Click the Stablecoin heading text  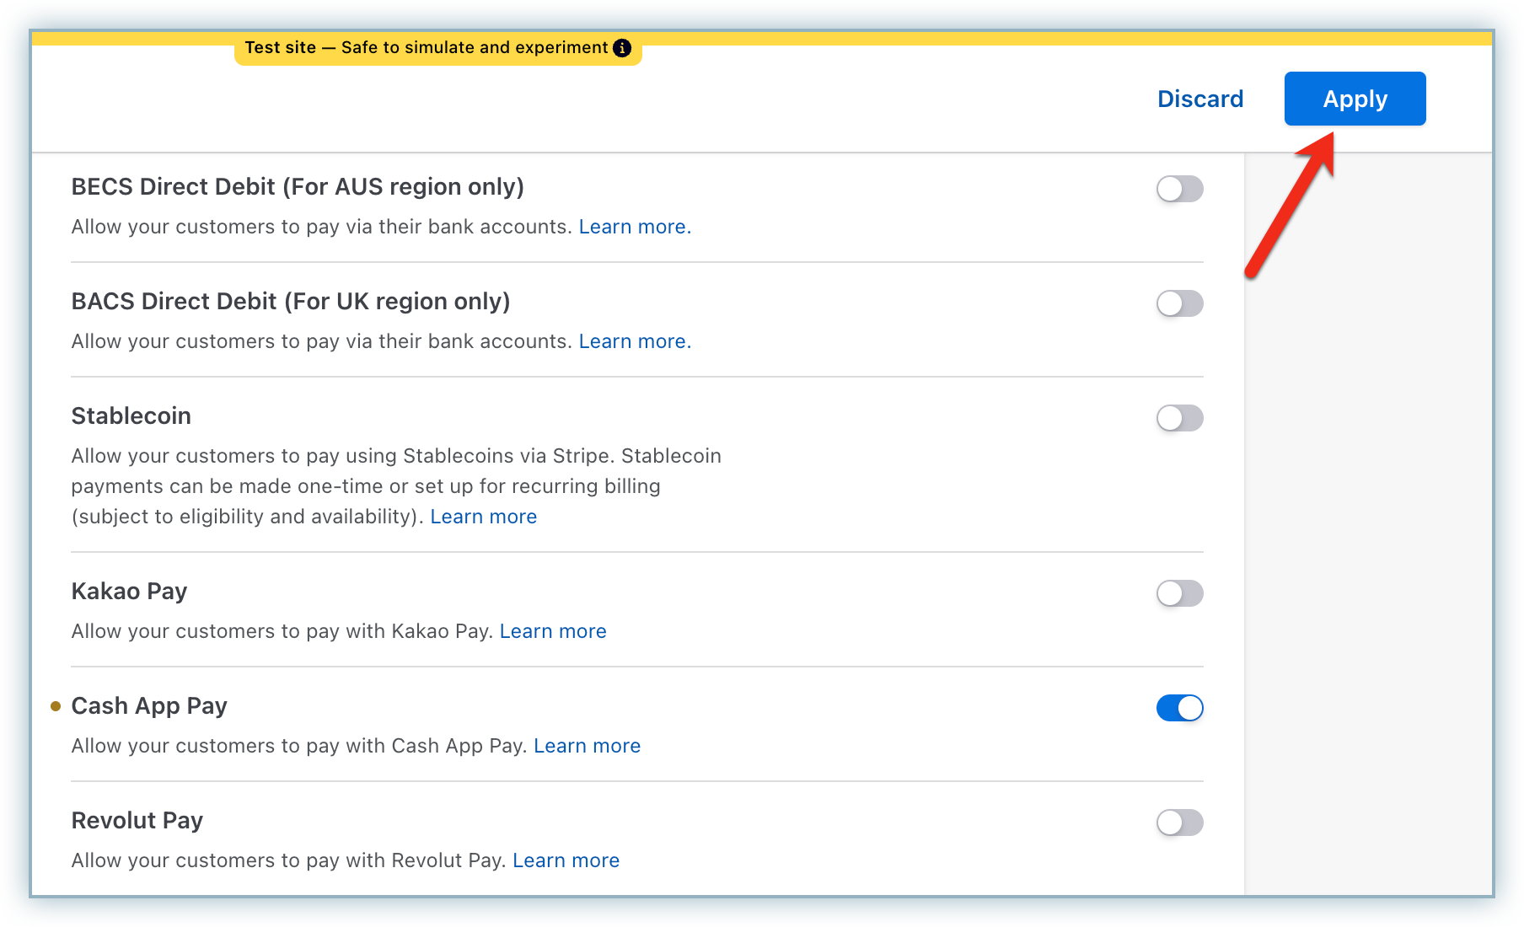click(131, 416)
